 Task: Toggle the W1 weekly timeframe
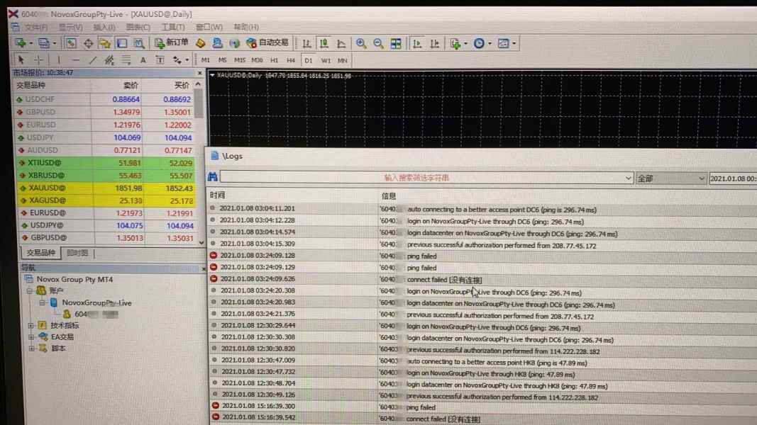326,60
